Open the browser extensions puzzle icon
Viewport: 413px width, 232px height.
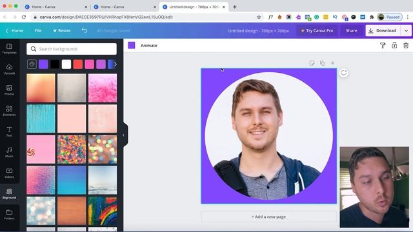[x=372, y=17]
